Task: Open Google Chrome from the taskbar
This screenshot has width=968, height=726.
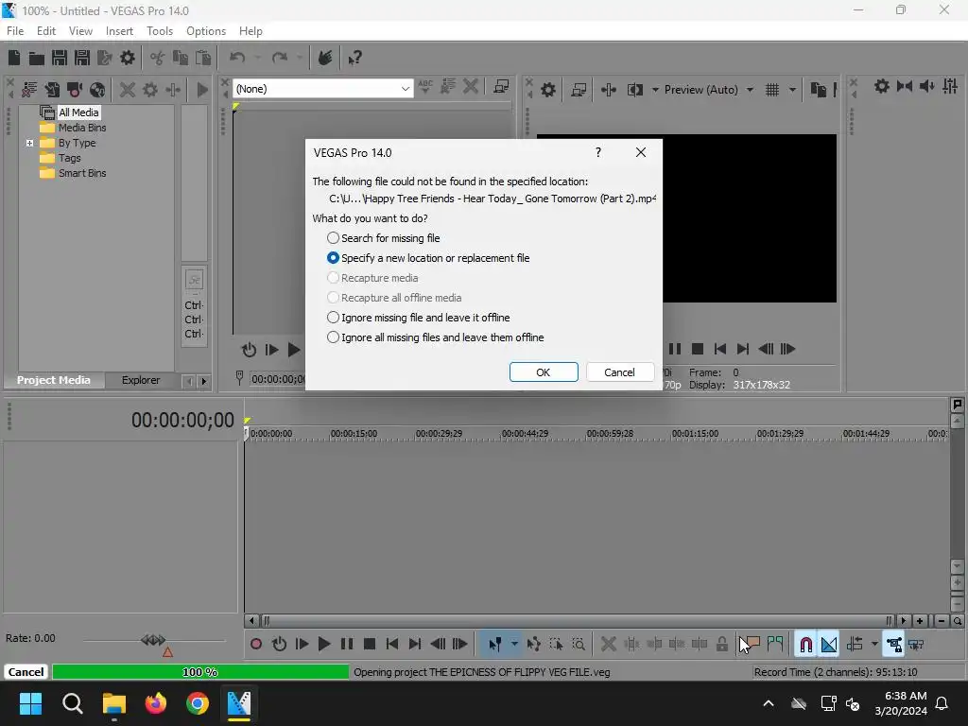Action: click(197, 703)
